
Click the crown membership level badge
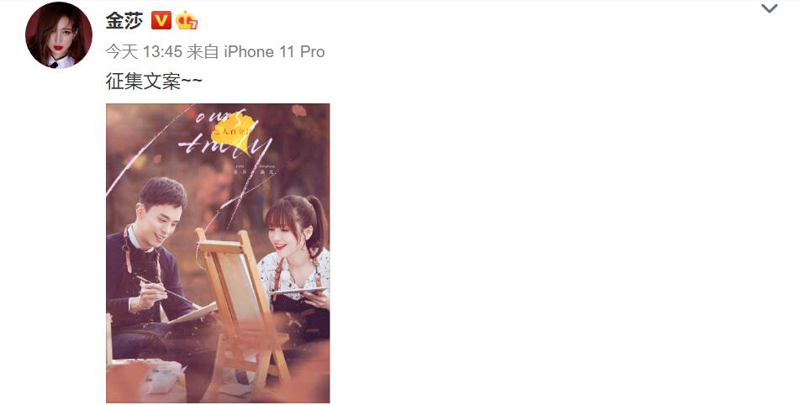[x=187, y=20]
